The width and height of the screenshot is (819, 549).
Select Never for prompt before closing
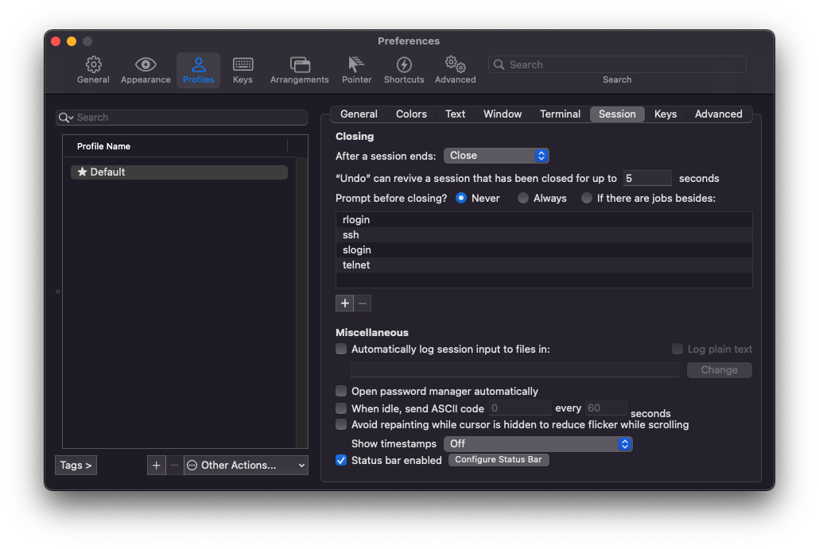click(460, 199)
